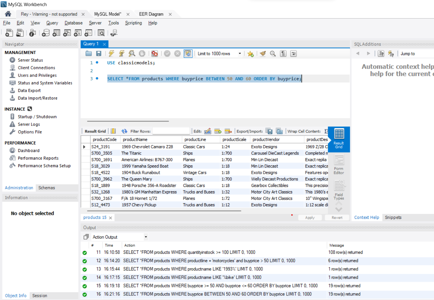Go back in context help

click(x=358, y=53)
